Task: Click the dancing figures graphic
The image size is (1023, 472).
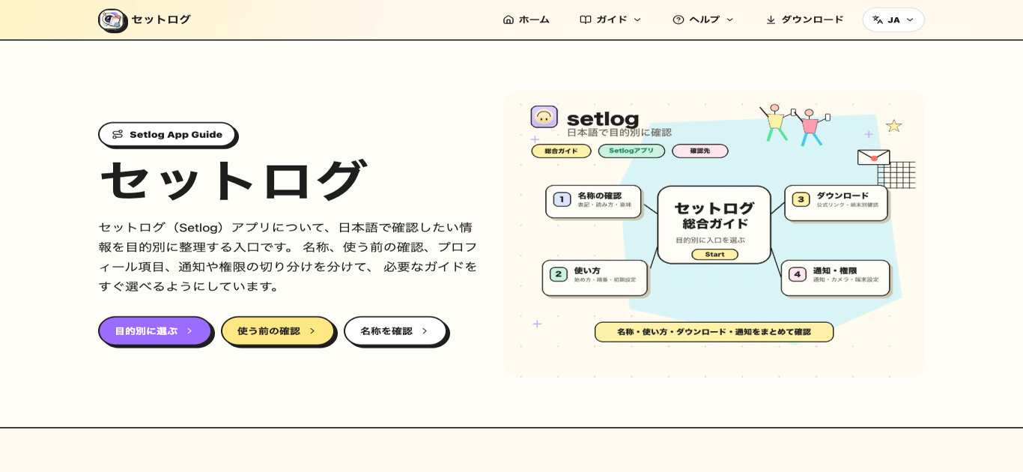Action: click(795, 124)
